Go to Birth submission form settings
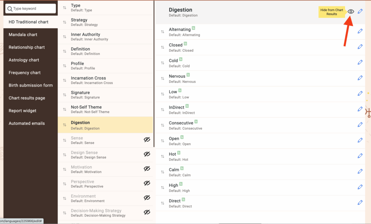Screen dimensions: 371x224 click(31, 85)
